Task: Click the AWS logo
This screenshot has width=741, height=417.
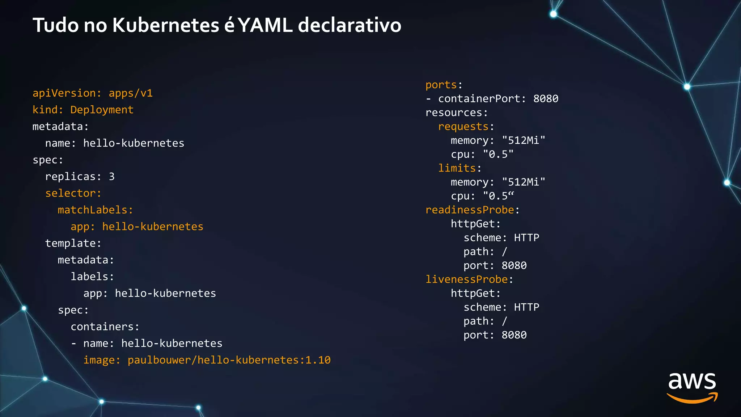Action: (692, 388)
